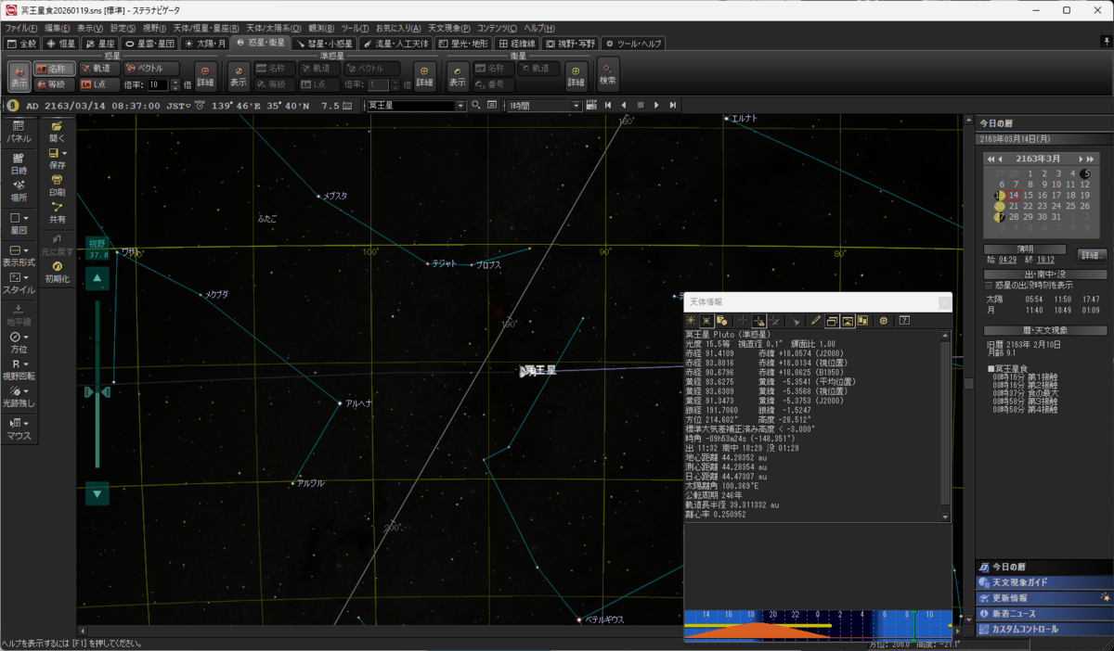This screenshot has width=1114, height=651.
Task: Open 準惑星 詳細 (dwarf planet details) settings
Action: pyautogui.click(x=424, y=76)
